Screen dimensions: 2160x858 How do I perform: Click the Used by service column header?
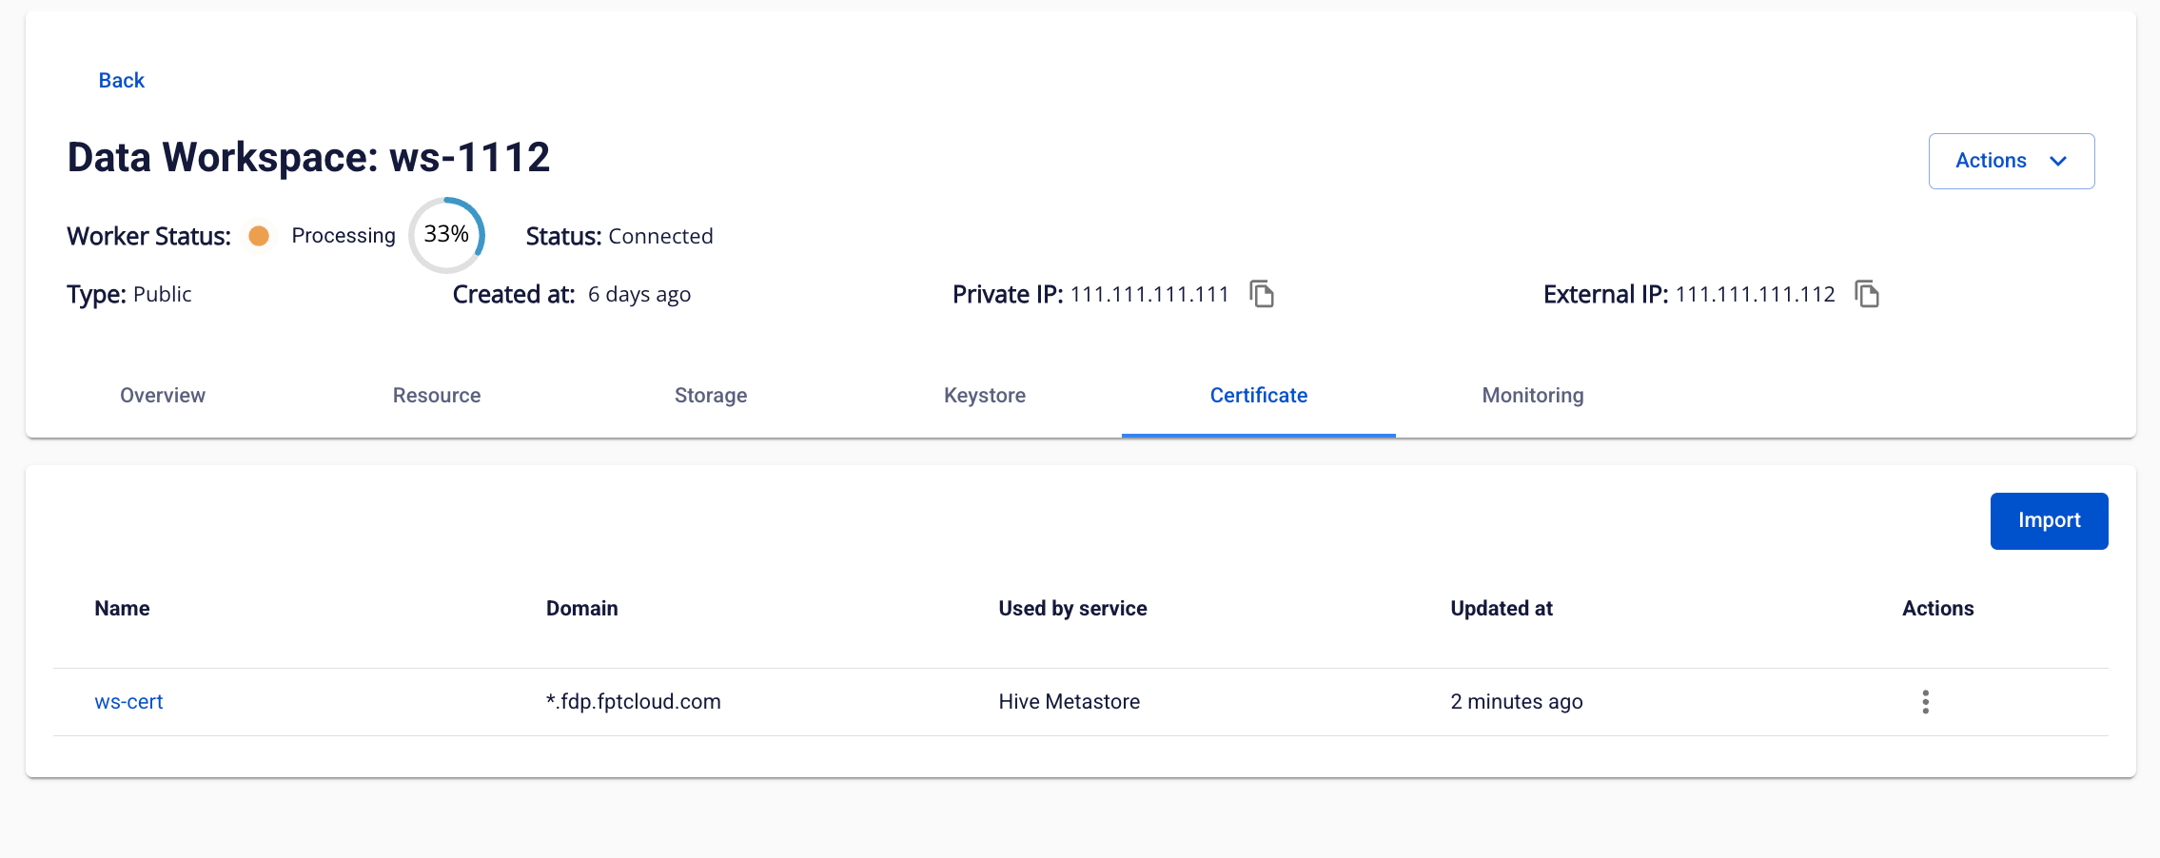coord(1072,609)
